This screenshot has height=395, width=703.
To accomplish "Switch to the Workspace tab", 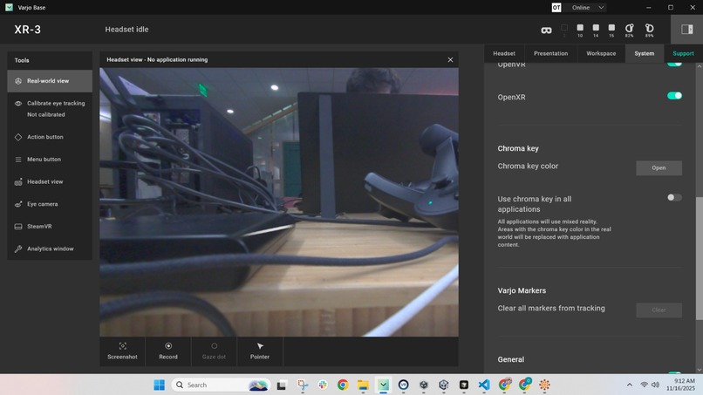I will pos(601,53).
